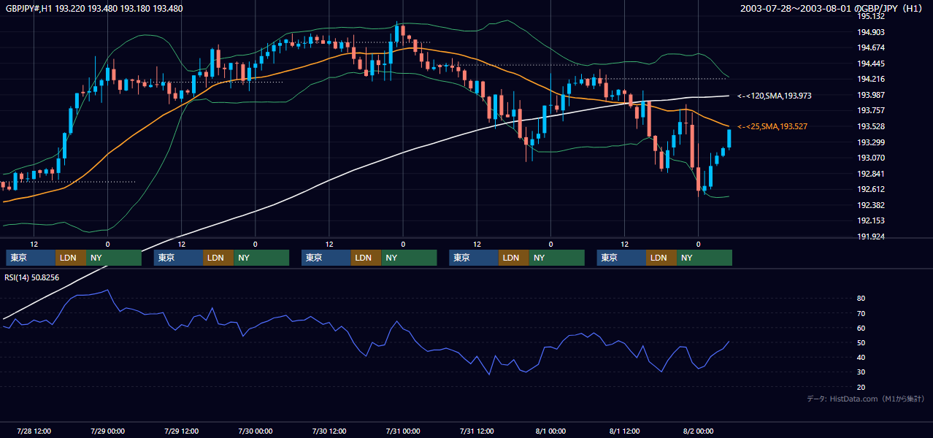Click the RSI axis value 20

click(861, 387)
